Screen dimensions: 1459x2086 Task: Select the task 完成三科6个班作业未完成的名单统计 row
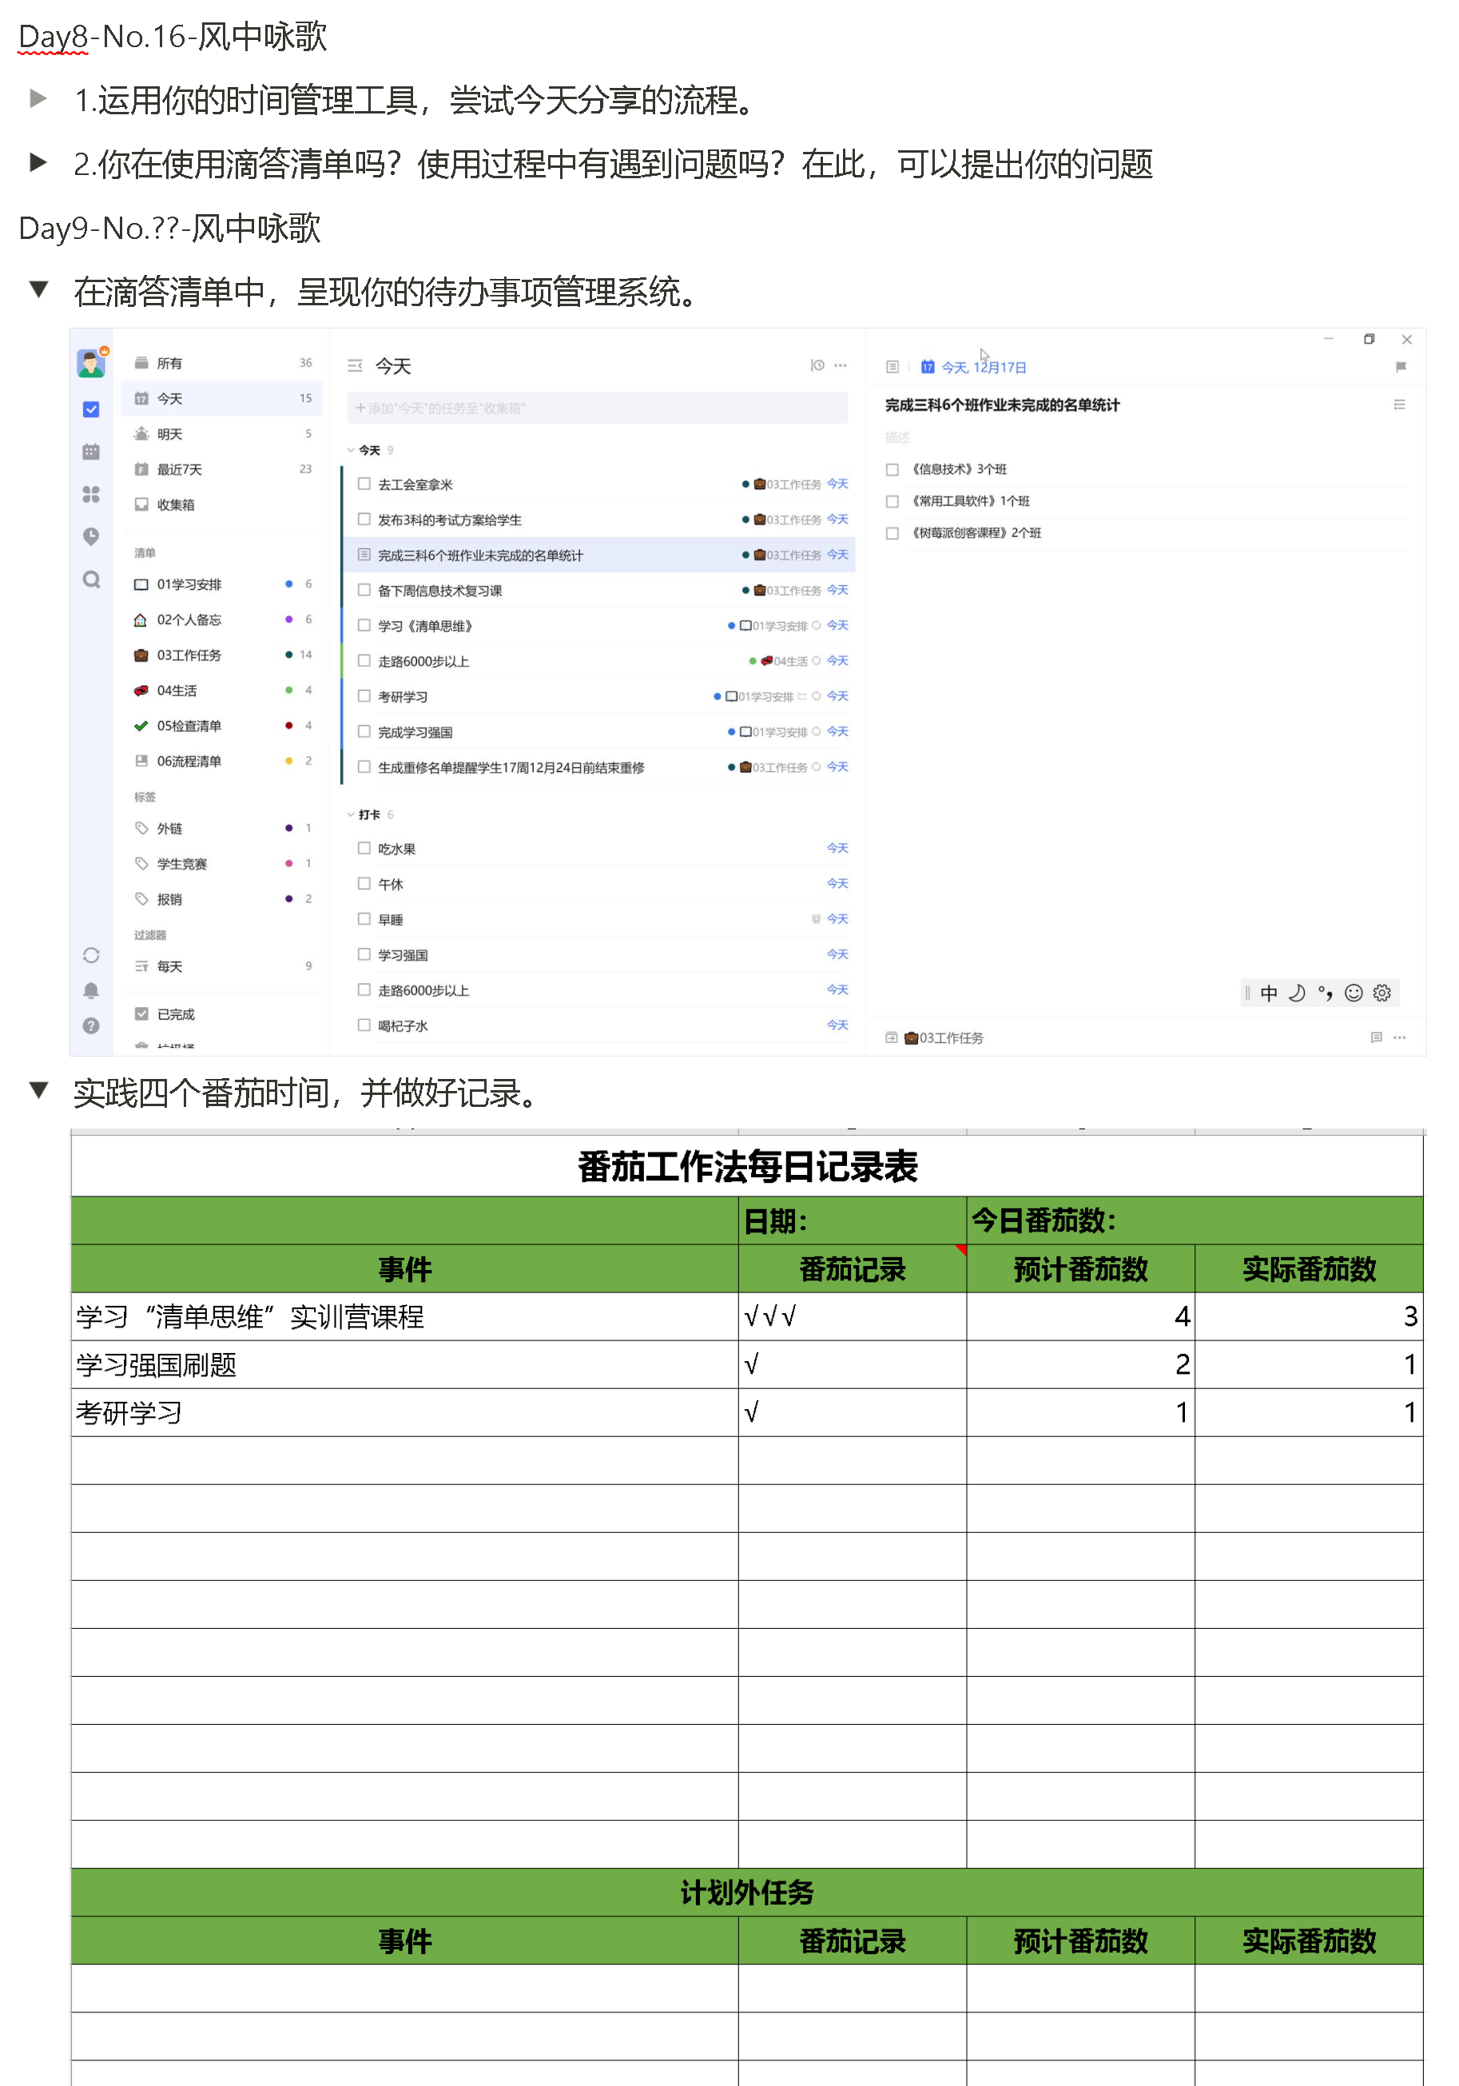tap(598, 555)
